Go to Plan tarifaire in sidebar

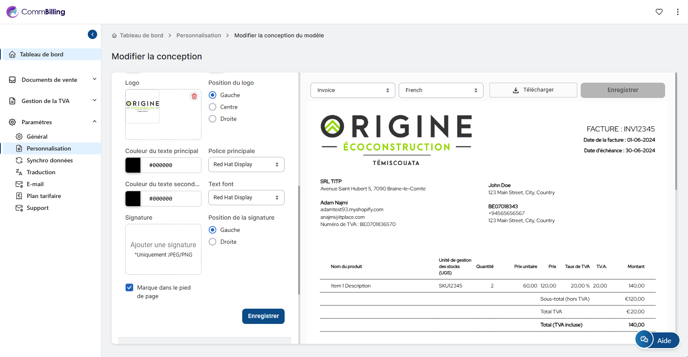point(44,196)
